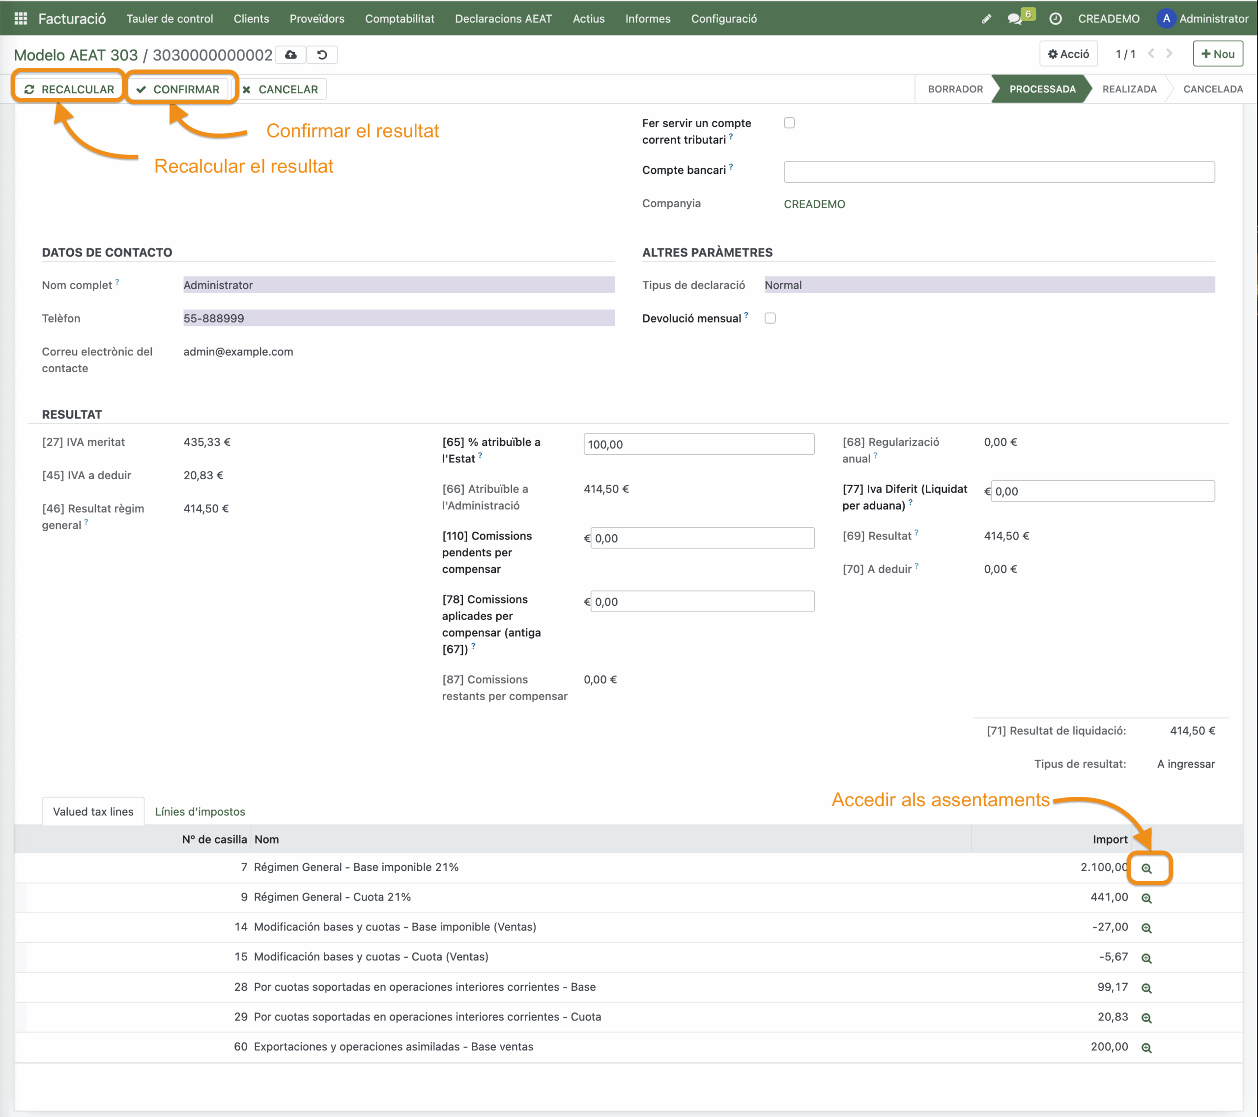Enable 'Fer servir un compte corrent tributari'
Screen dimensions: 1258x1117
tap(789, 123)
